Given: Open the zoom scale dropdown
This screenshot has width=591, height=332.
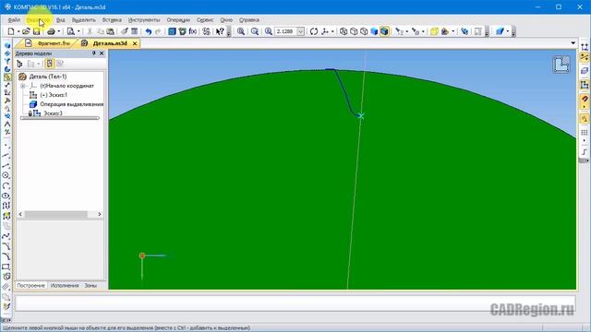Looking at the screenshot, I should 300,31.
